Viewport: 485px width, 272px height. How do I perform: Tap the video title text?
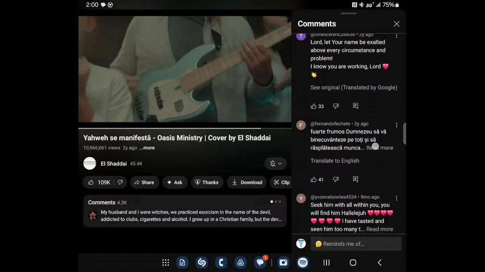point(177,138)
